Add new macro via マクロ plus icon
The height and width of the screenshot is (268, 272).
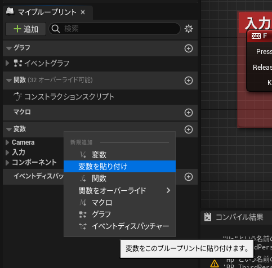[x=189, y=113]
